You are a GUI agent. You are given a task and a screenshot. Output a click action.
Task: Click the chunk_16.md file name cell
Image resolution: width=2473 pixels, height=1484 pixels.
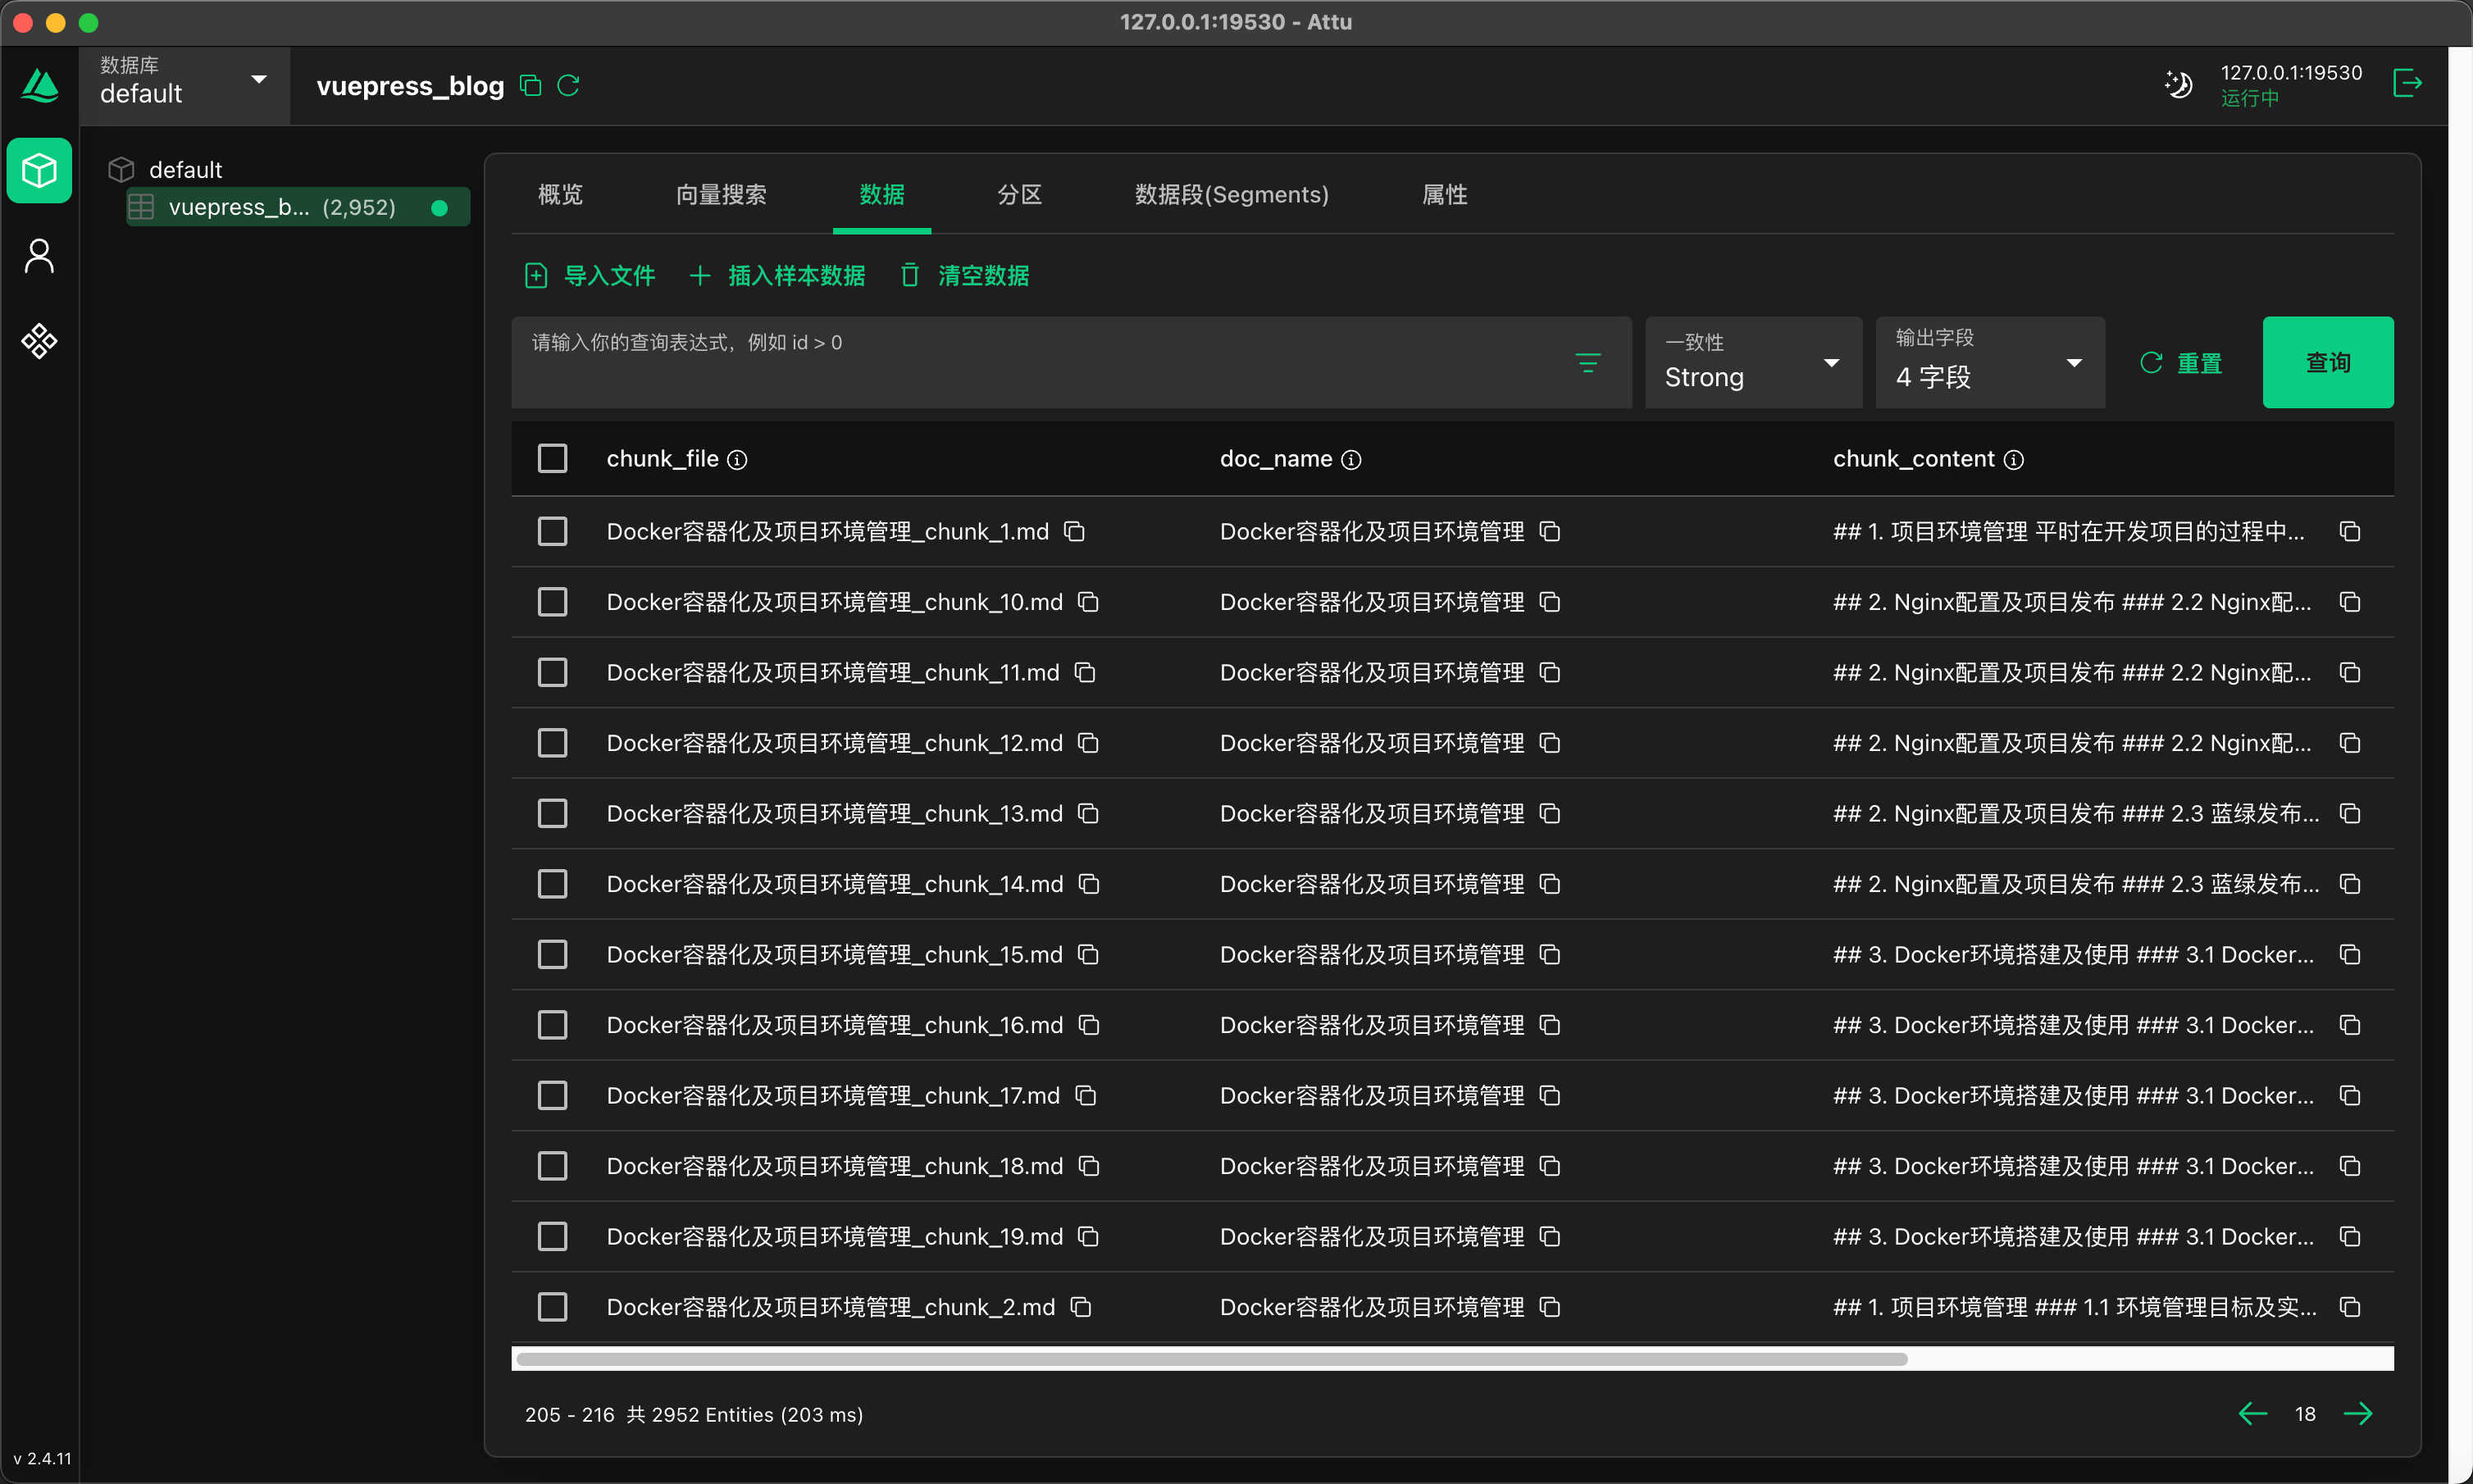[834, 1025]
